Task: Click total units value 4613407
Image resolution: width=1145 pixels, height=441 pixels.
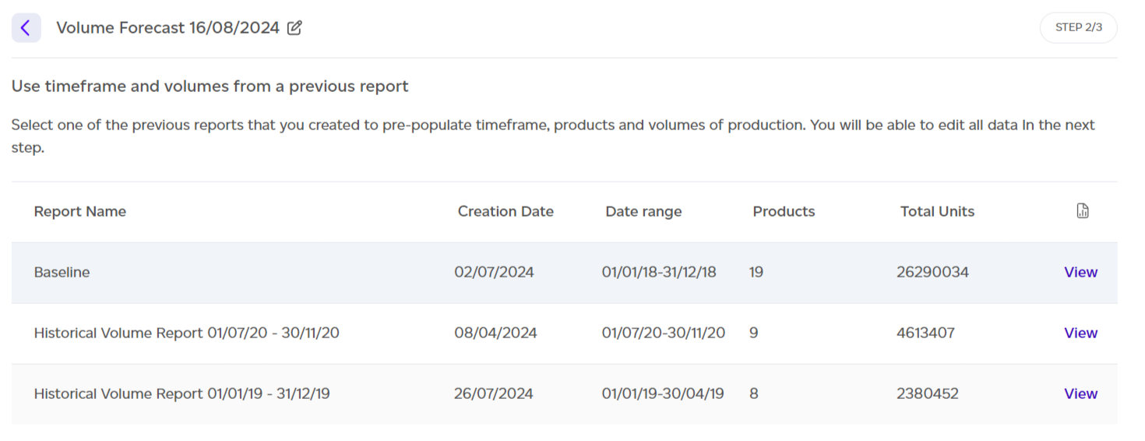Action: point(925,333)
